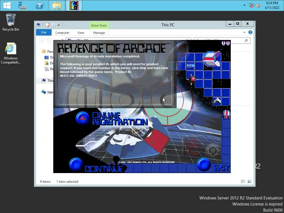Maximize the This PC window

click(238, 24)
